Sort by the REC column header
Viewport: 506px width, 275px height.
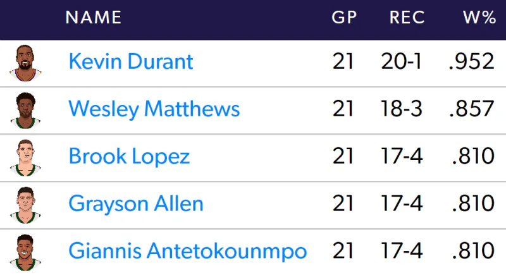click(407, 18)
